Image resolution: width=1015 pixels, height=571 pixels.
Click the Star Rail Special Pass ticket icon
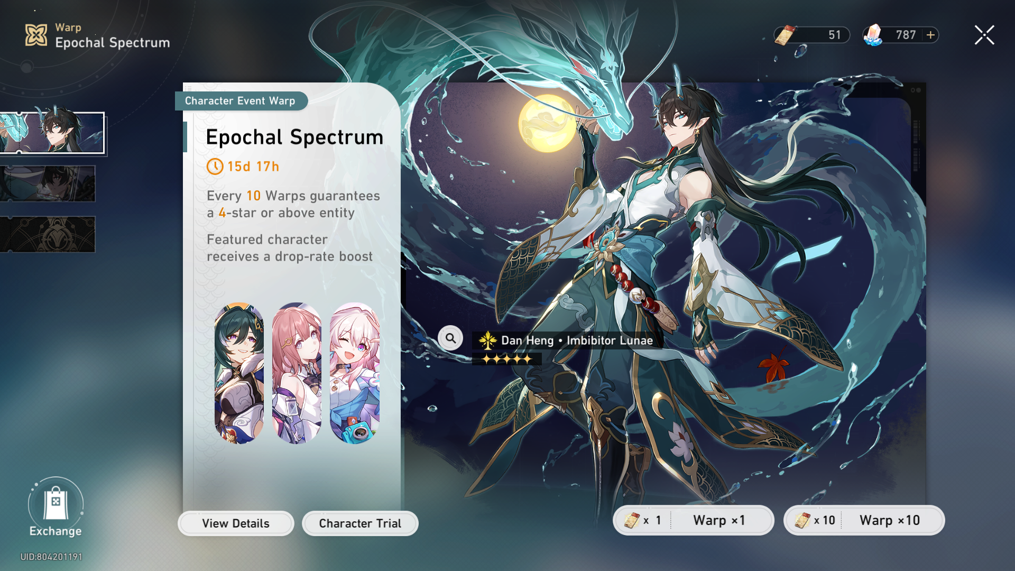(x=785, y=35)
